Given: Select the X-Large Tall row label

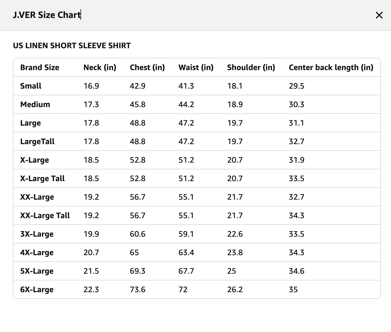Looking at the screenshot, I should tap(42, 179).
